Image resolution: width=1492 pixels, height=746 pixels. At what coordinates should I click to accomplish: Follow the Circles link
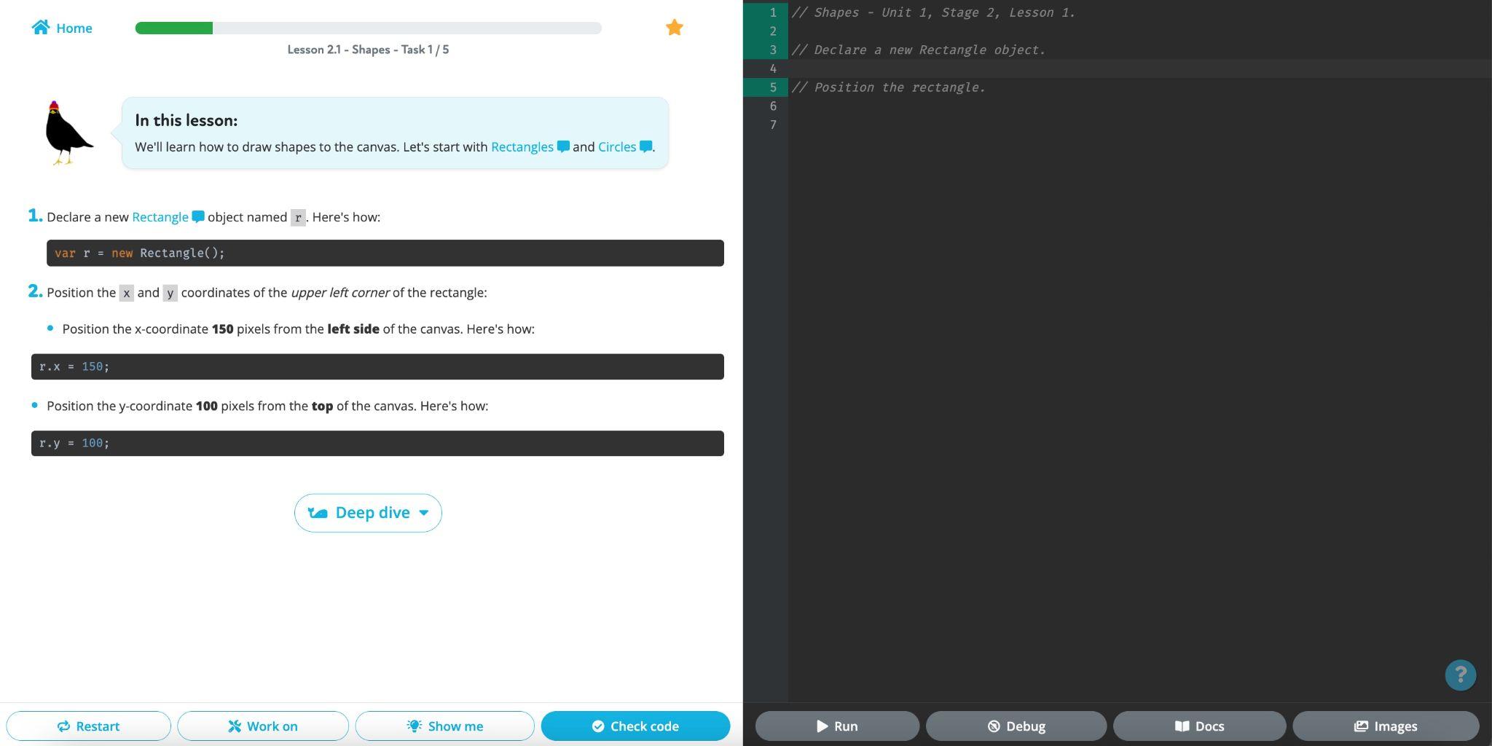tap(616, 146)
